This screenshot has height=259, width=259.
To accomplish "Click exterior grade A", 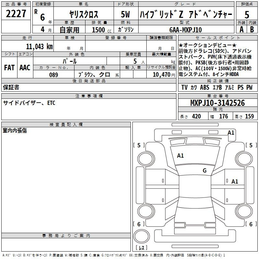I will (x=242, y=29).
